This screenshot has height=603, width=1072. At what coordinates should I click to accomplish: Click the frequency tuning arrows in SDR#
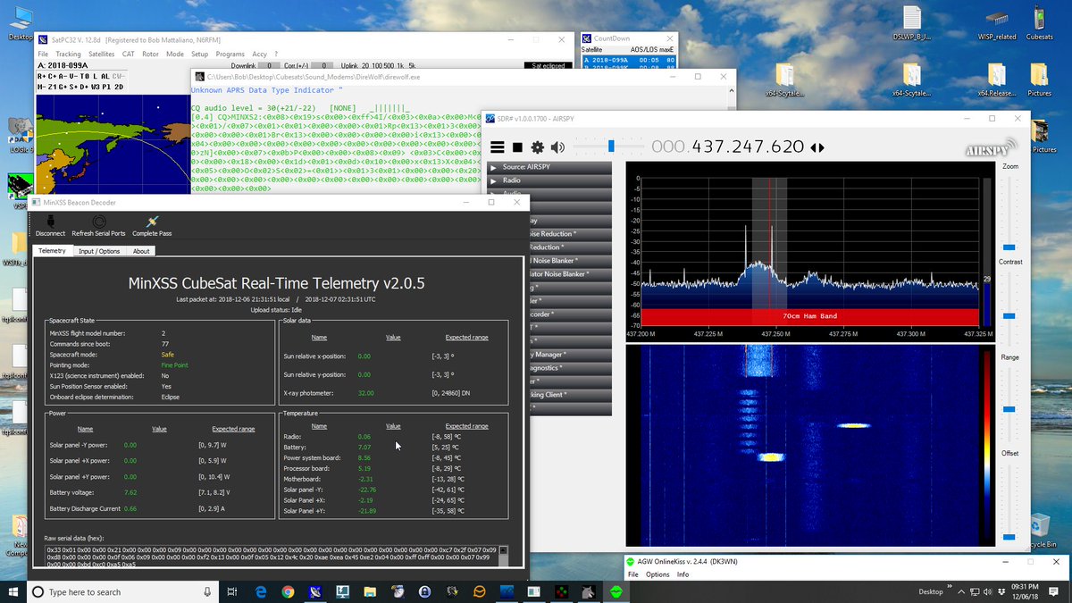point(817,147)
